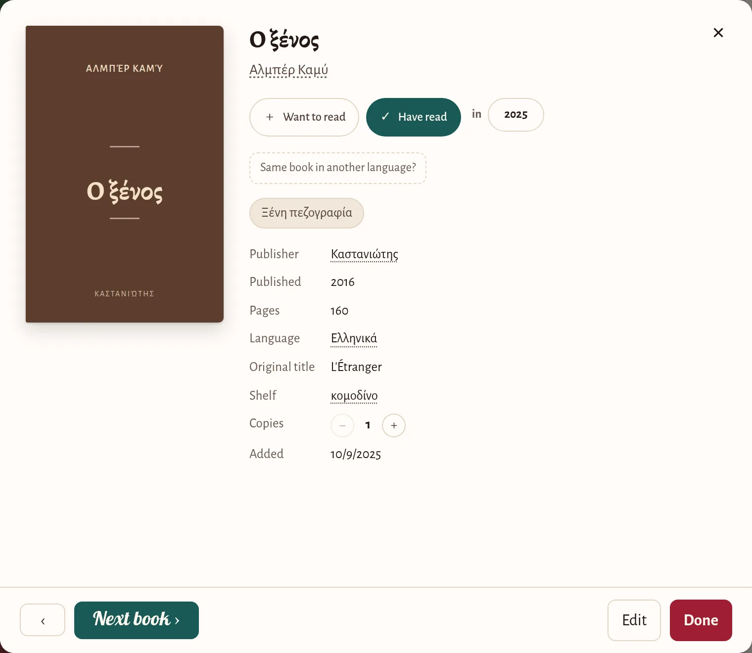Click the Ο ξένος book cover
This screenshot has width=752, height=653.
[x=125, y=174]
